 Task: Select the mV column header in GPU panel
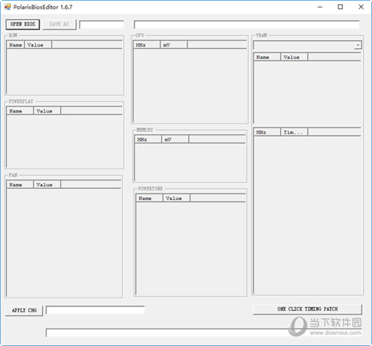coord(174,45)
